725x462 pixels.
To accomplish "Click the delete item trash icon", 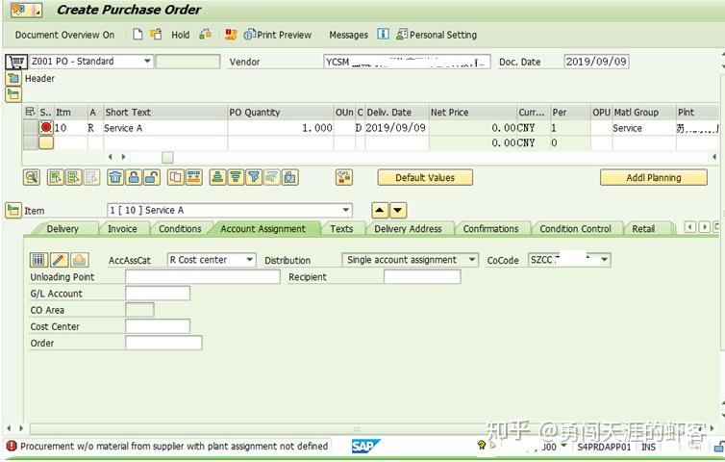I will point(115,177).
